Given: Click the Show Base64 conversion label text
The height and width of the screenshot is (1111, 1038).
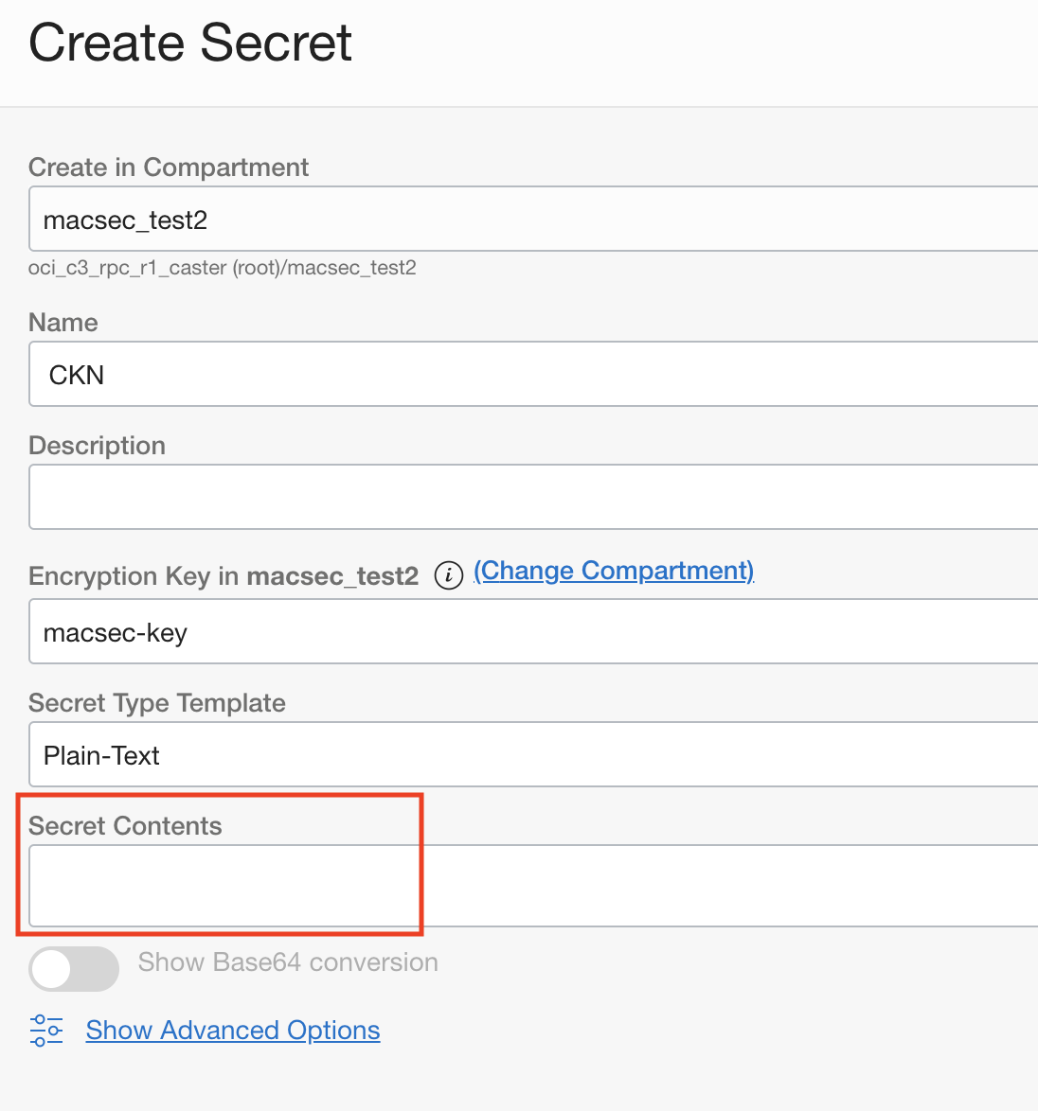Looking at the screenshot, I should (288, 961).
